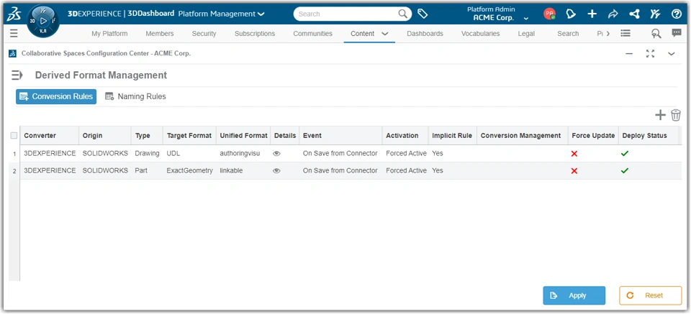Open the tab list icon
This screenshot has height=314, width=691.
[625, 34]
